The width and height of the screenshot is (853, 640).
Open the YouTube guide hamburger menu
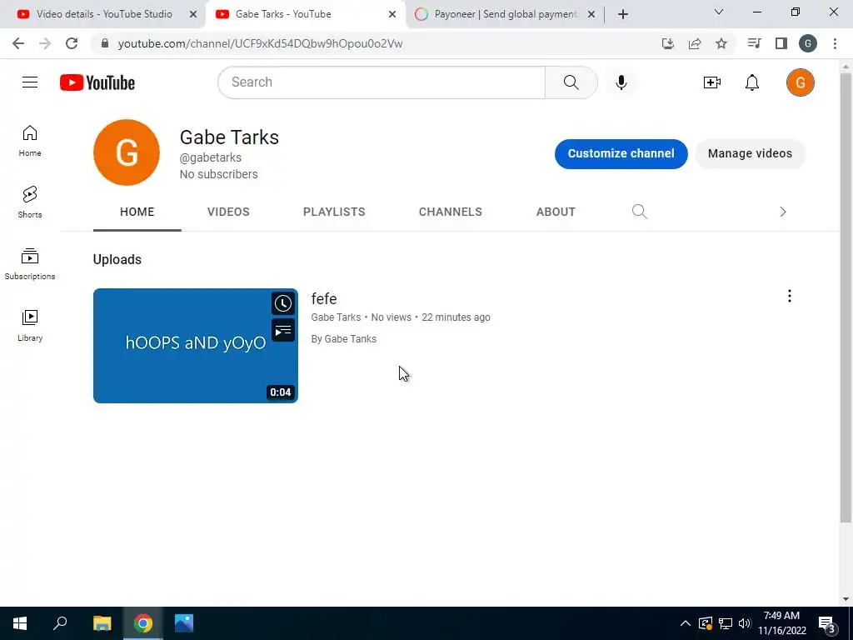point(30,82)
